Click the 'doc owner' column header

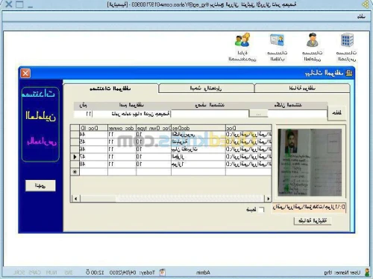122,128
